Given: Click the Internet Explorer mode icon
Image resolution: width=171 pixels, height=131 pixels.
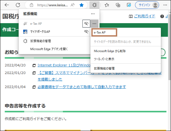Looking at the screenshot, I should tap(129, 5).
